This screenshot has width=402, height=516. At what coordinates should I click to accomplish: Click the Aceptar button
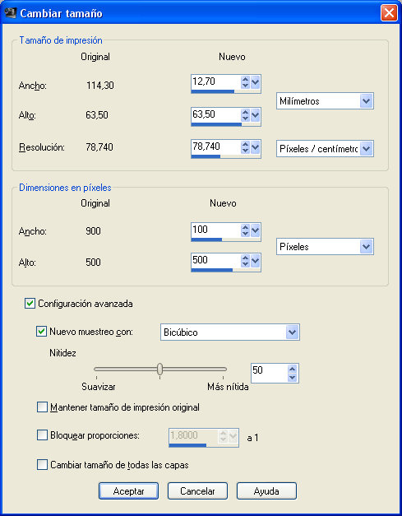coord(128,491)
